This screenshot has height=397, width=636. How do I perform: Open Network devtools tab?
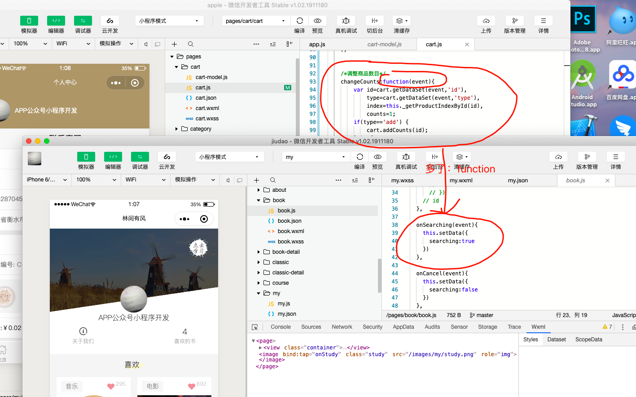[342, 327]
